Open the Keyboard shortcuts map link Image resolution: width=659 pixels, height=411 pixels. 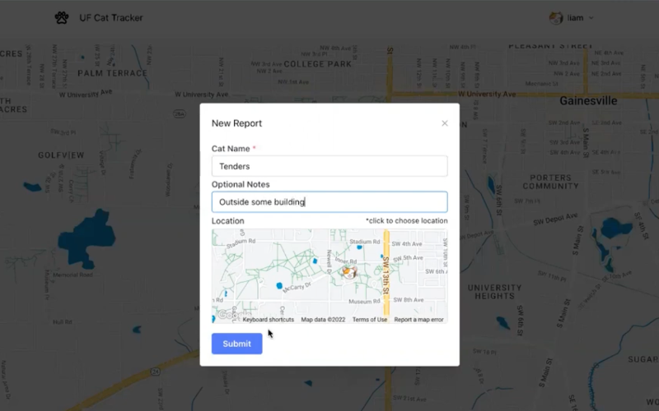pos(268,320)
